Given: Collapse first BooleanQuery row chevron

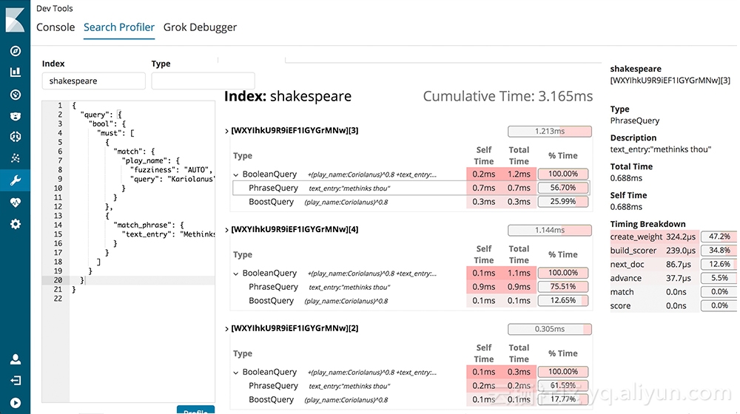Looking at the screenshot, I should coord(236,174).
